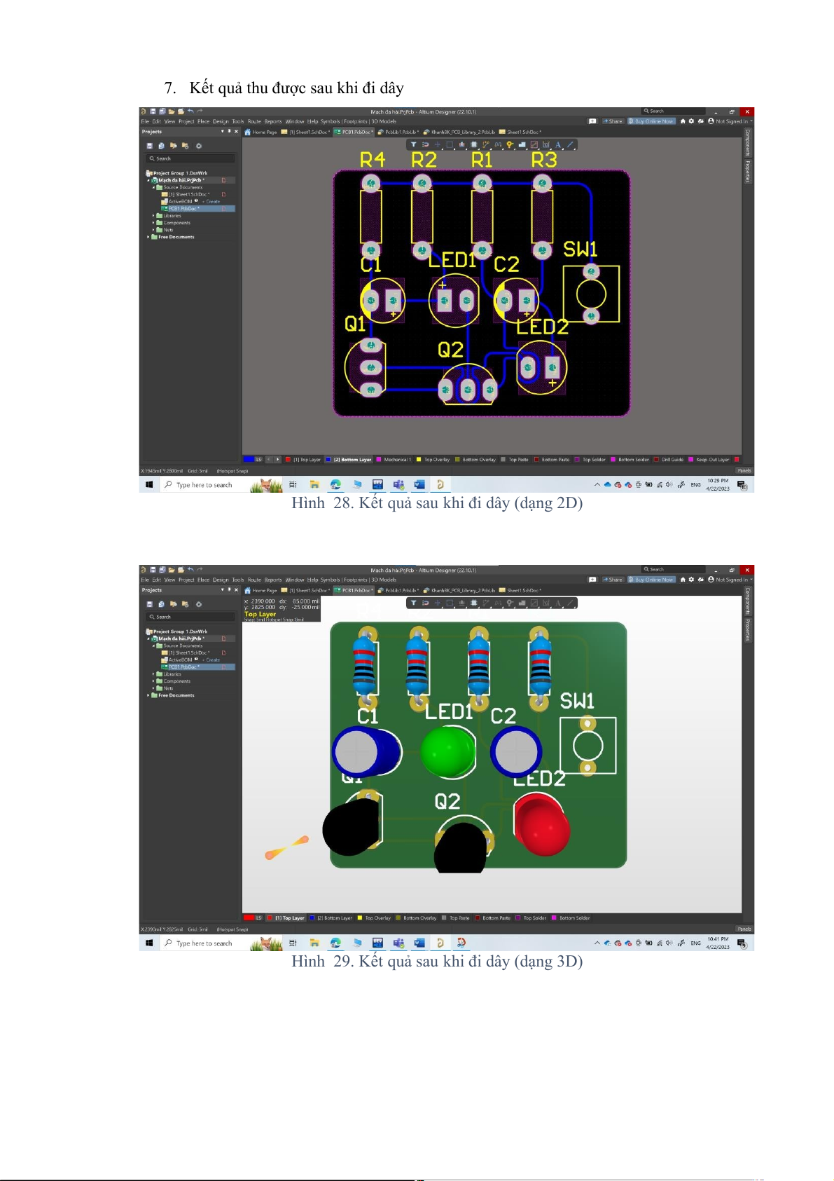Viewport: 834px width, 1181px height.
Task: Select the Place Line tool in the 2D PCB view
Action: [570, 145]
